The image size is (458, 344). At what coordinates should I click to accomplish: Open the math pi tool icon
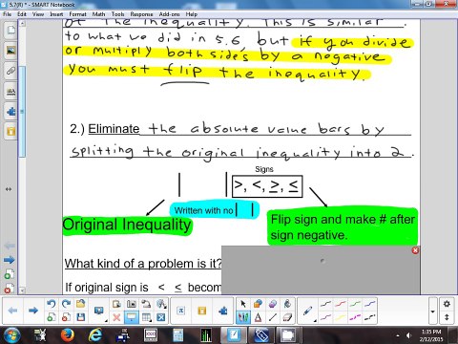(x=180, y=311)
